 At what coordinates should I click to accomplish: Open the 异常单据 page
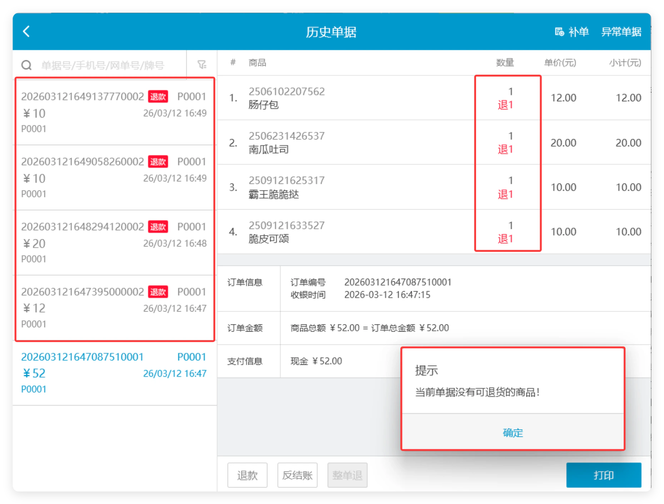[x=621, y=32]
